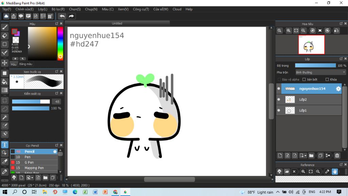Select the Move tool
Image resolution: width=348 pixels, height=196 pixels.
[5, 63]
